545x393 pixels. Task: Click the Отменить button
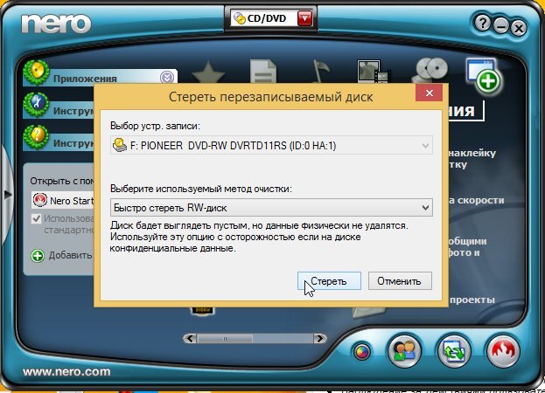400,280
